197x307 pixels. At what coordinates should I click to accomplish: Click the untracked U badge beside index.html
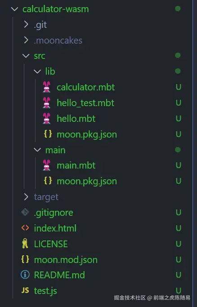[x=179, y=228]
